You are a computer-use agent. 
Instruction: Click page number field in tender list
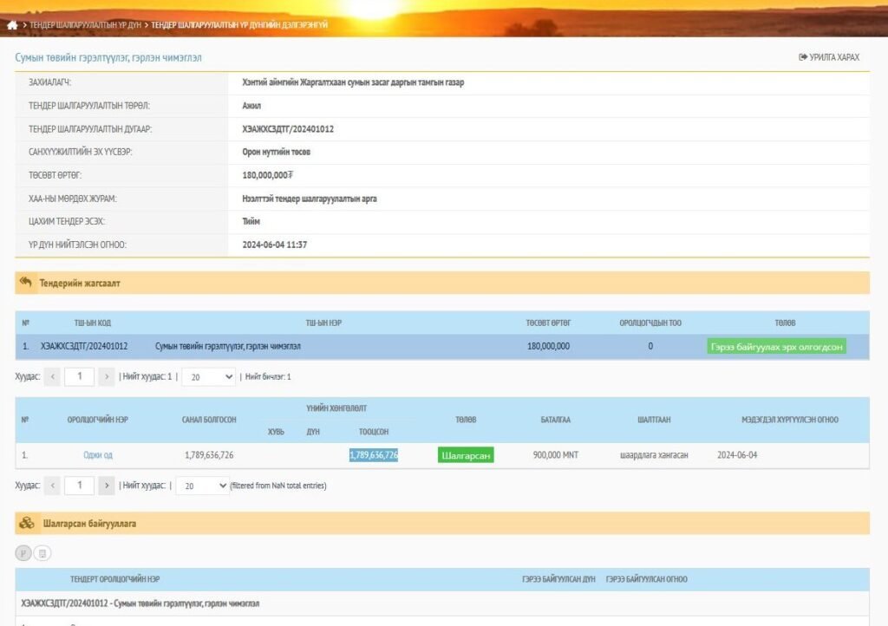tap(79, 377)
